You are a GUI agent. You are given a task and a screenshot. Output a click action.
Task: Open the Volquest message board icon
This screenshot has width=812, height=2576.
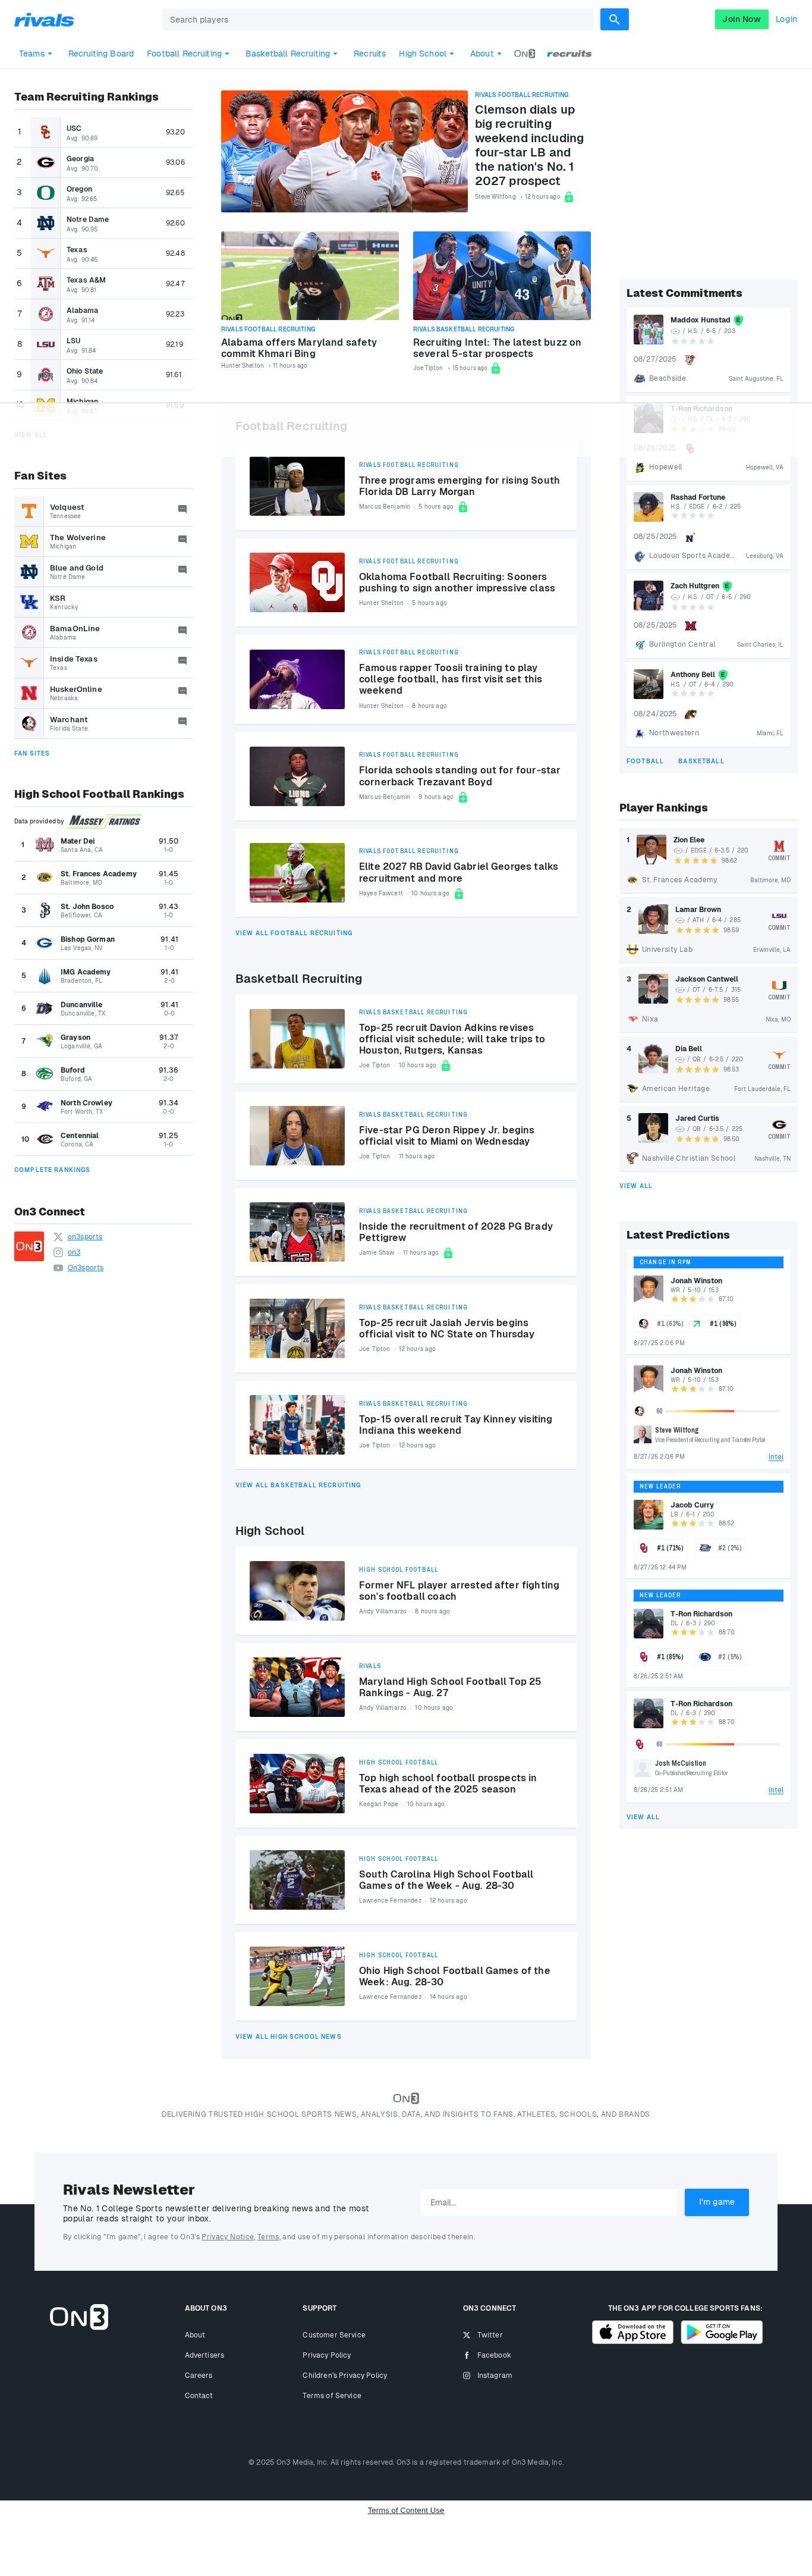coord(182,509)
